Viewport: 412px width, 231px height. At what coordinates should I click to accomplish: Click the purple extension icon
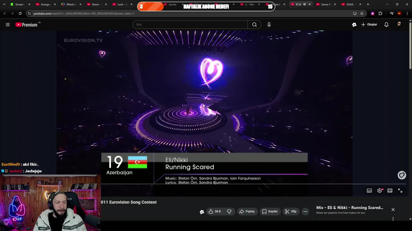click(373, 13)
